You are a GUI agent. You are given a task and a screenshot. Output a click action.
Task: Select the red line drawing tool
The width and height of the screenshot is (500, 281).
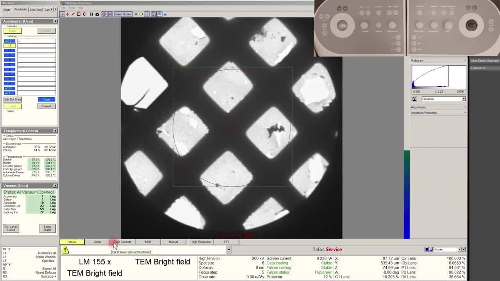click(x=73, y=14)
